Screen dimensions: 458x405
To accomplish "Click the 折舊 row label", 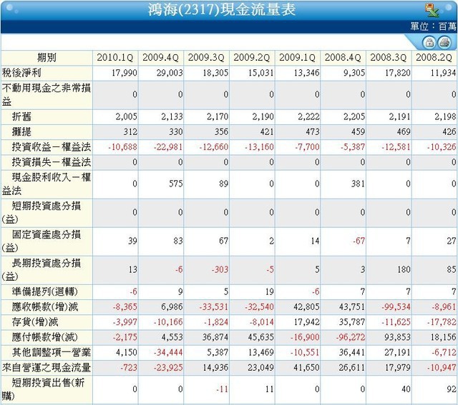I will pos(21,116).
